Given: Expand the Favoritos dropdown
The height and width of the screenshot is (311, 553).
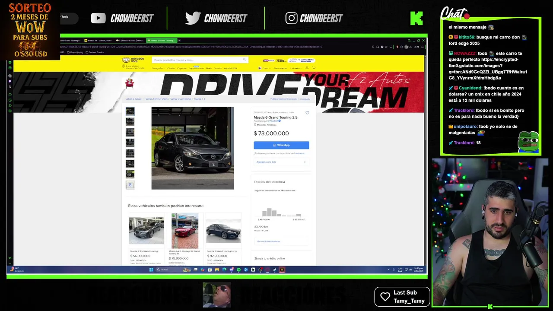Looking at the screenshot, I should click(x=296, y=68).
